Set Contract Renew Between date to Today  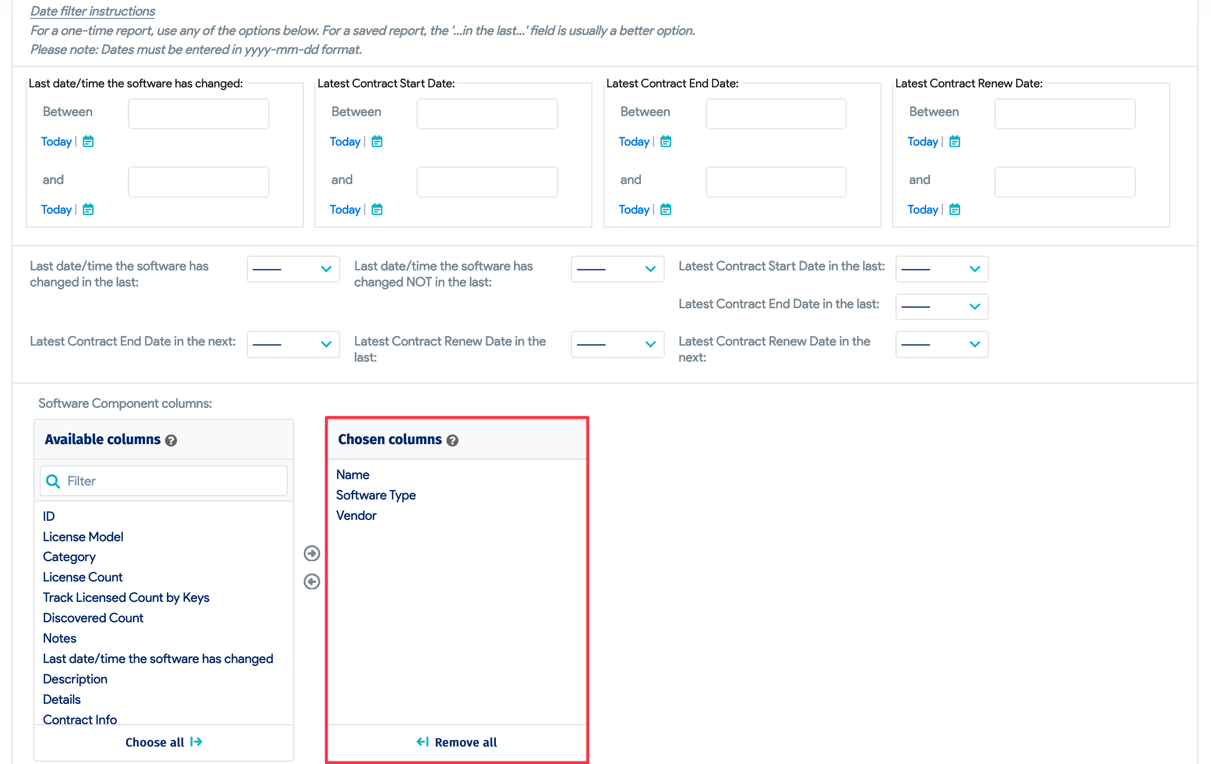point(922,142)
